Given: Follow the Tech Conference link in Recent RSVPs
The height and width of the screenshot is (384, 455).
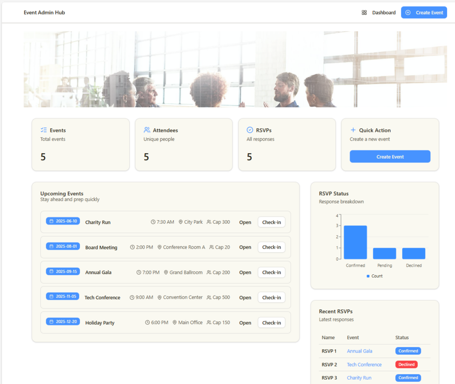Looking at the screenshot, I should [364, 364].
